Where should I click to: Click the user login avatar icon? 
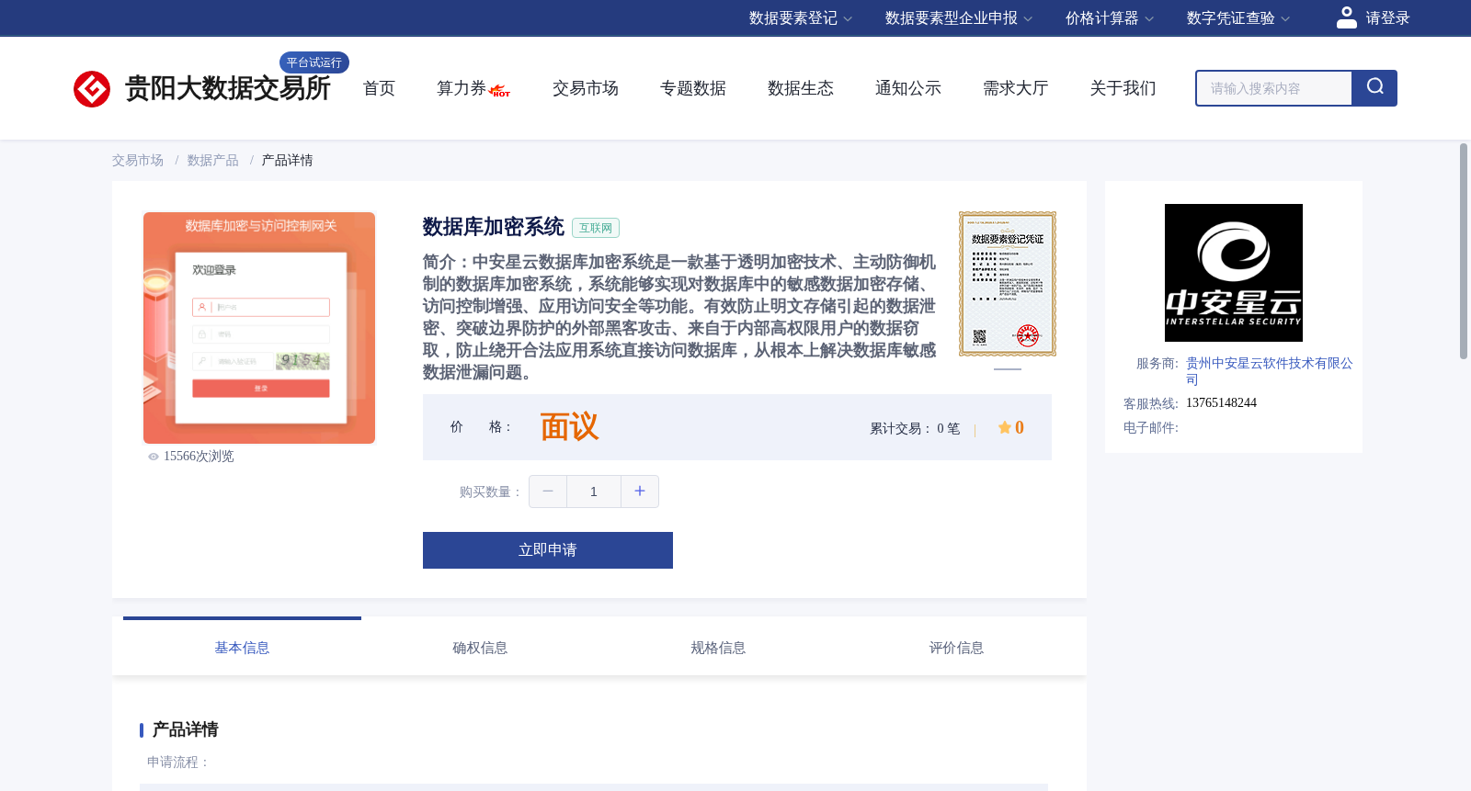1347,17
